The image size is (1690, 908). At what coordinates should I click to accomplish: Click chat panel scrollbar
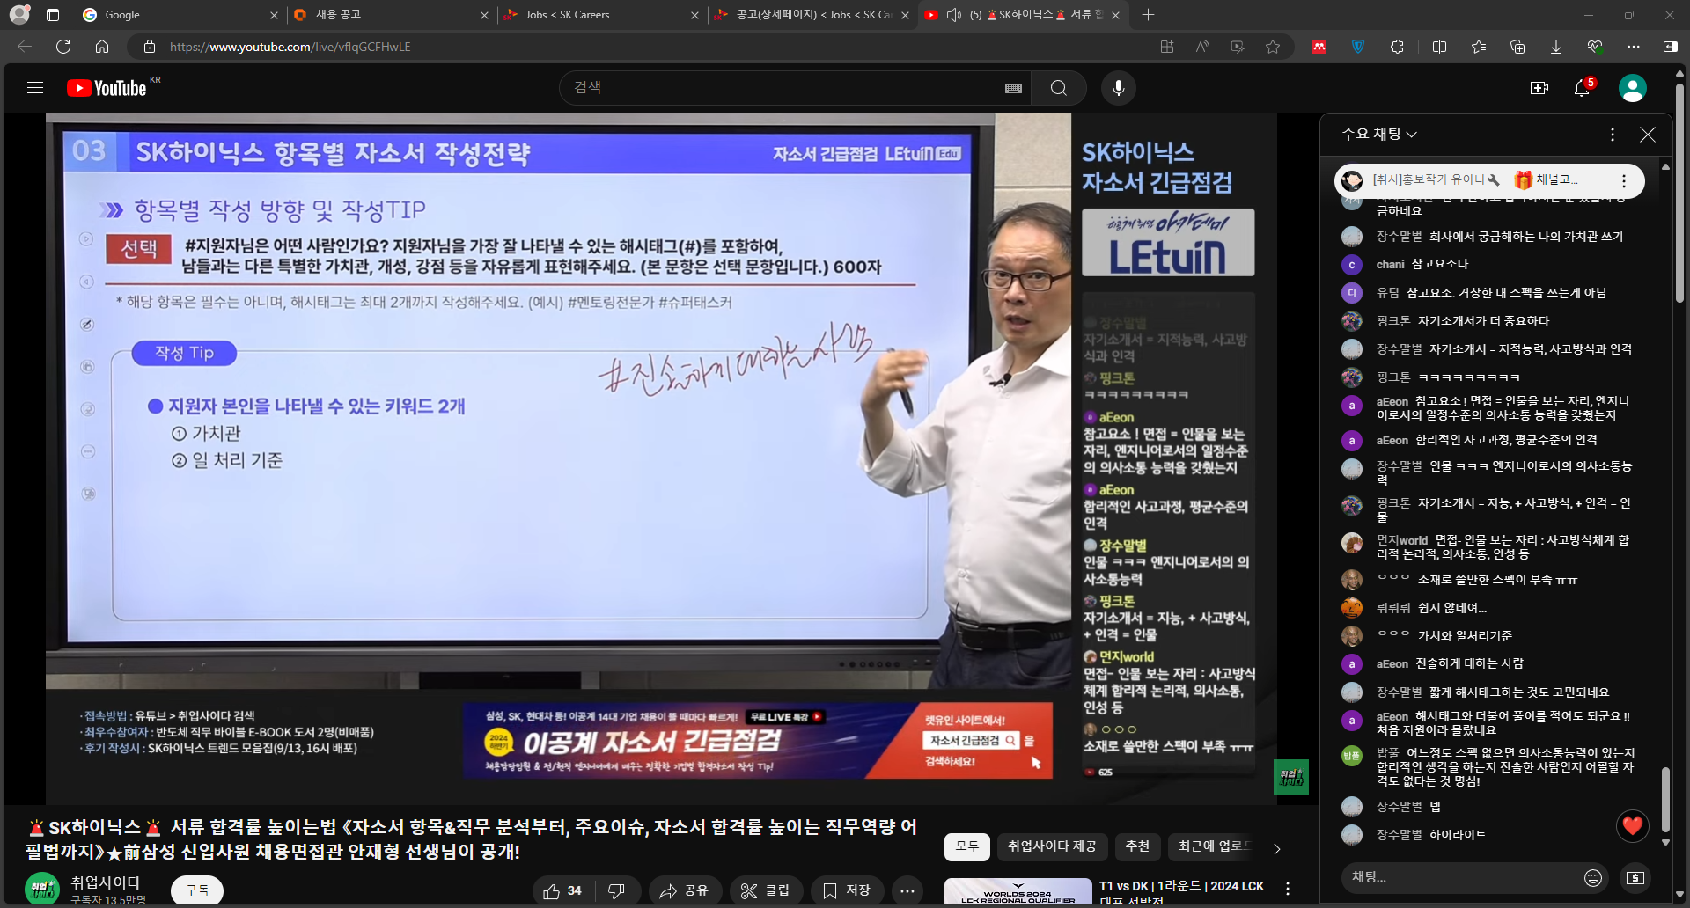point(1665,801)
